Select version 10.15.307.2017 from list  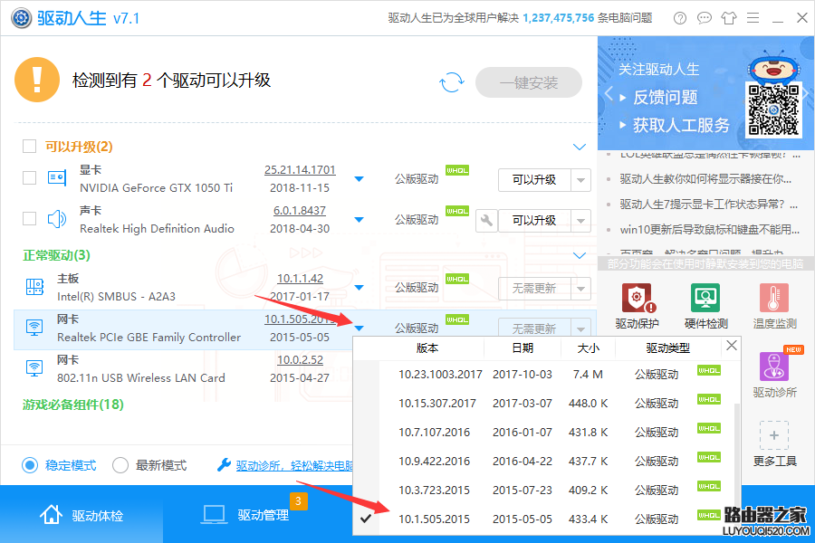[545, 404]
